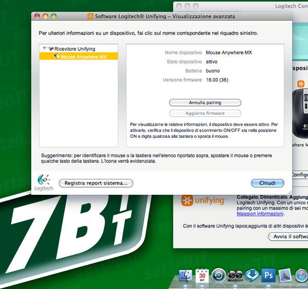Select Mouse Anywhere MX in device list

[x=83, y=57]
